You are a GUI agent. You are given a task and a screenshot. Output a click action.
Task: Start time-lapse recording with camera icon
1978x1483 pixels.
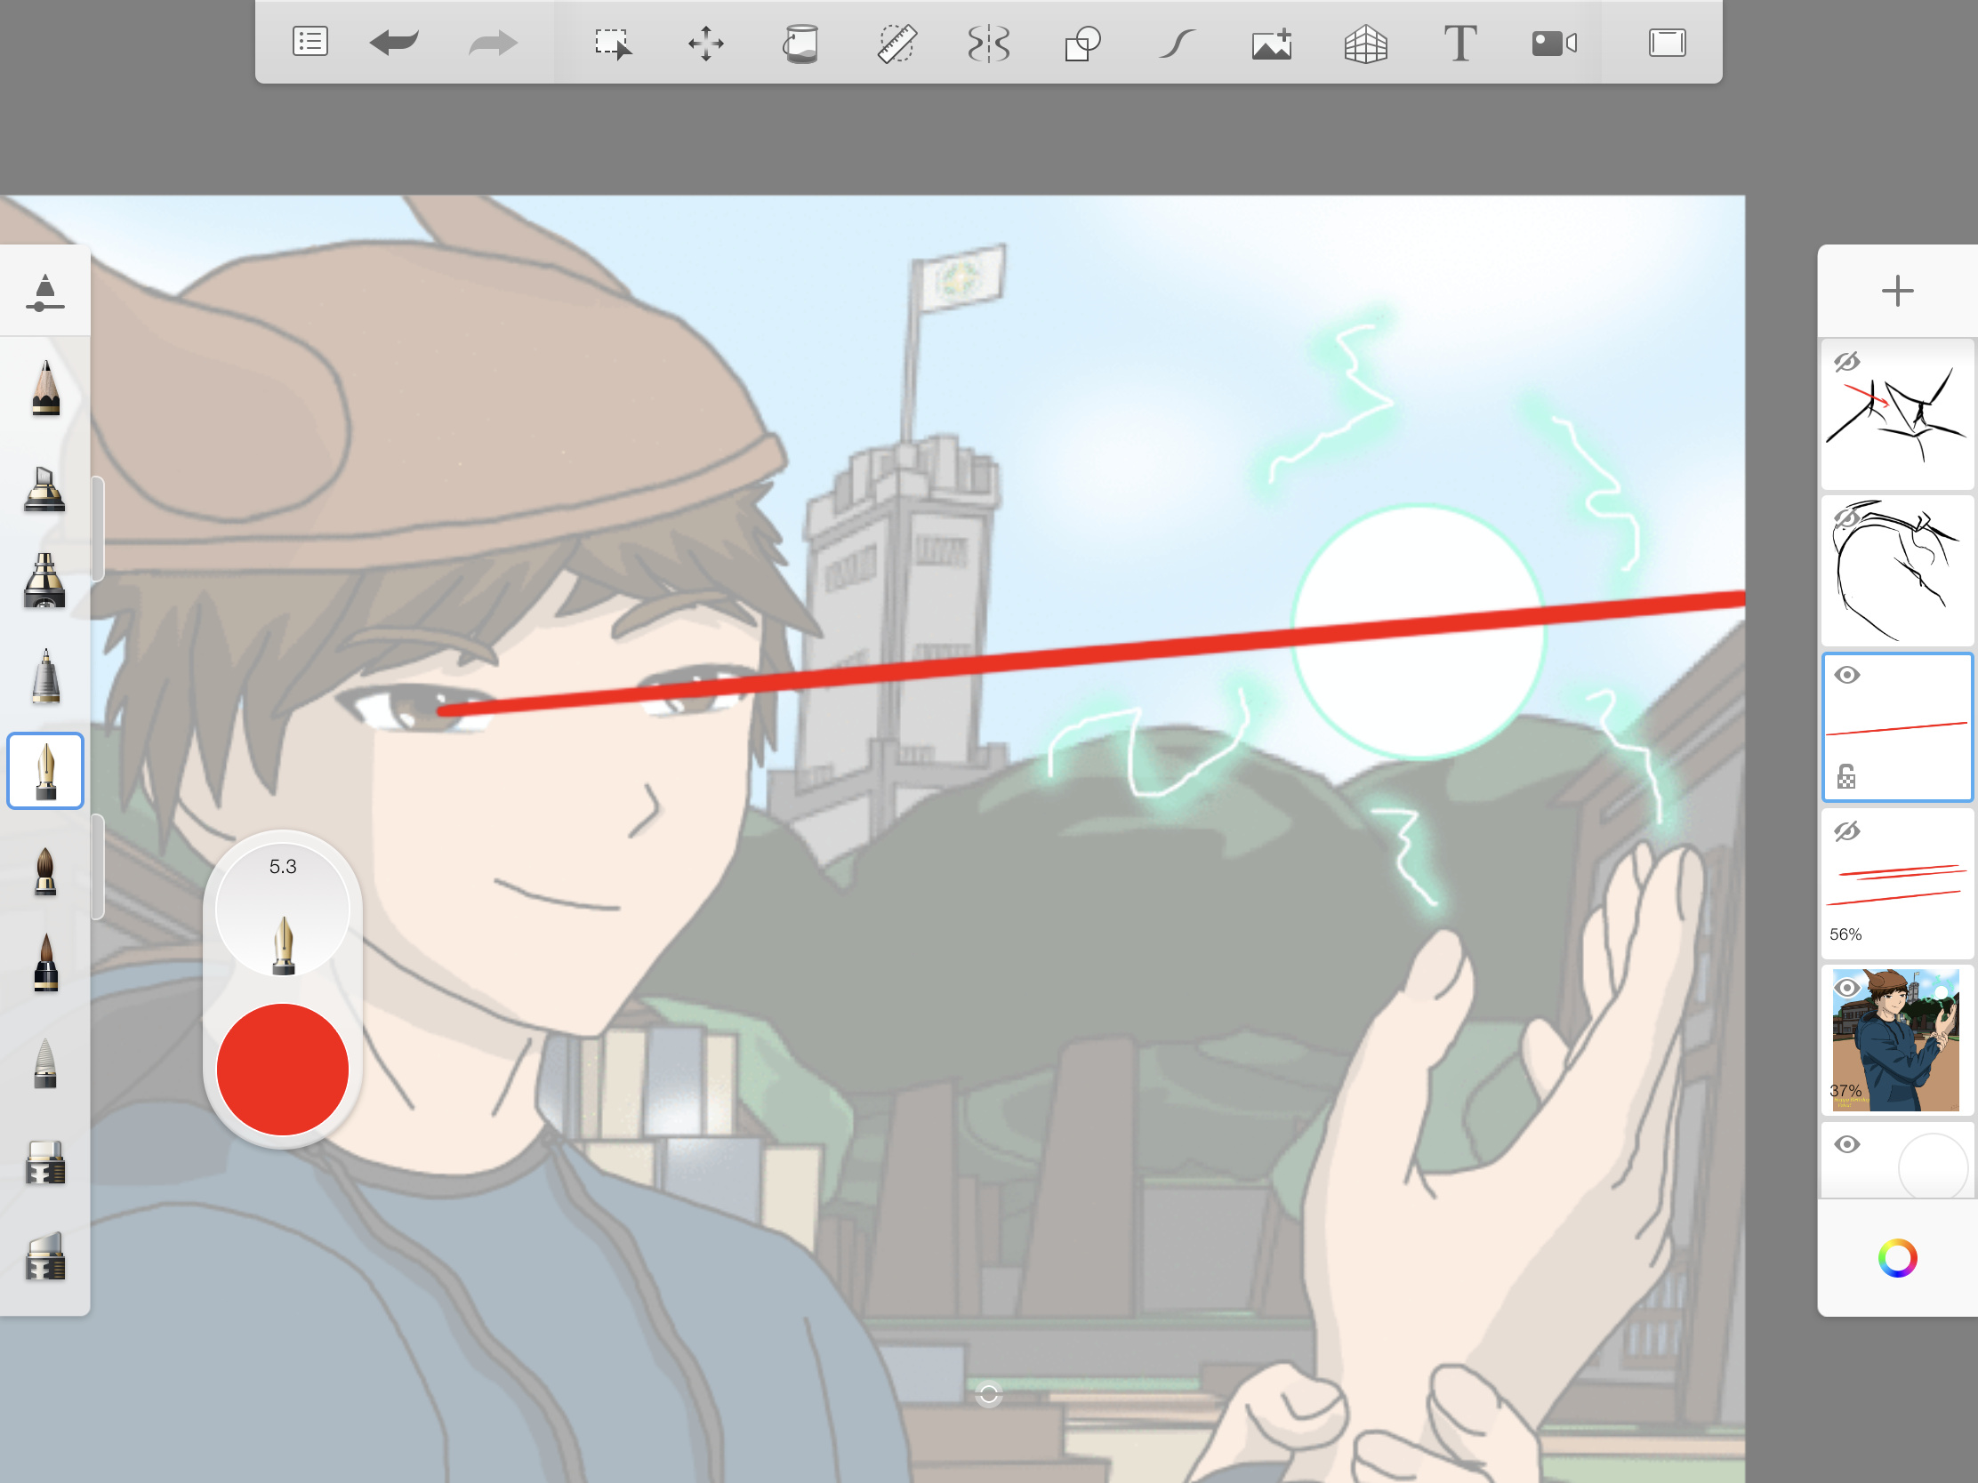[1553, 43]
